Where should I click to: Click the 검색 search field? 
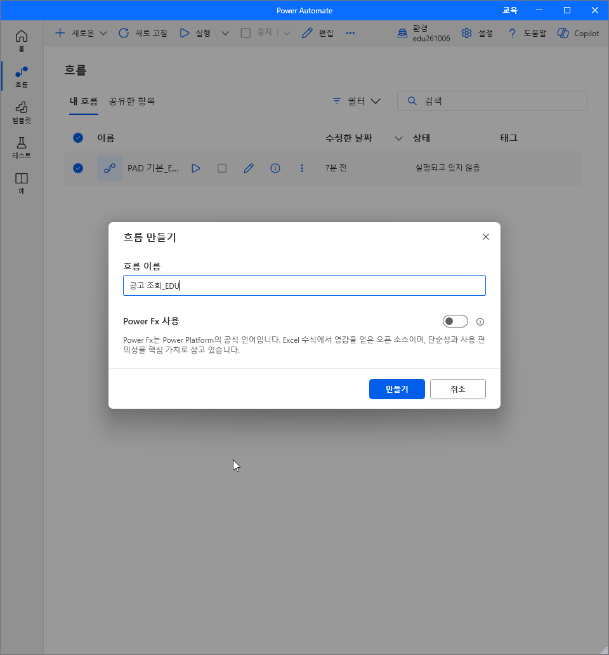click(492, 101)
